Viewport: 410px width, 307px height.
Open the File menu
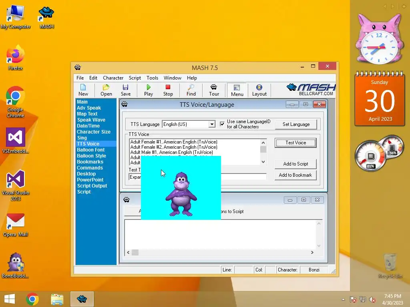tap(80, 78)
